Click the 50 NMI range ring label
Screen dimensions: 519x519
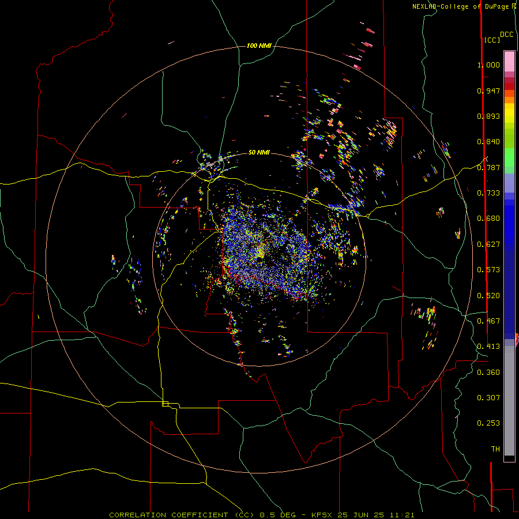click(x=259, y=152)
